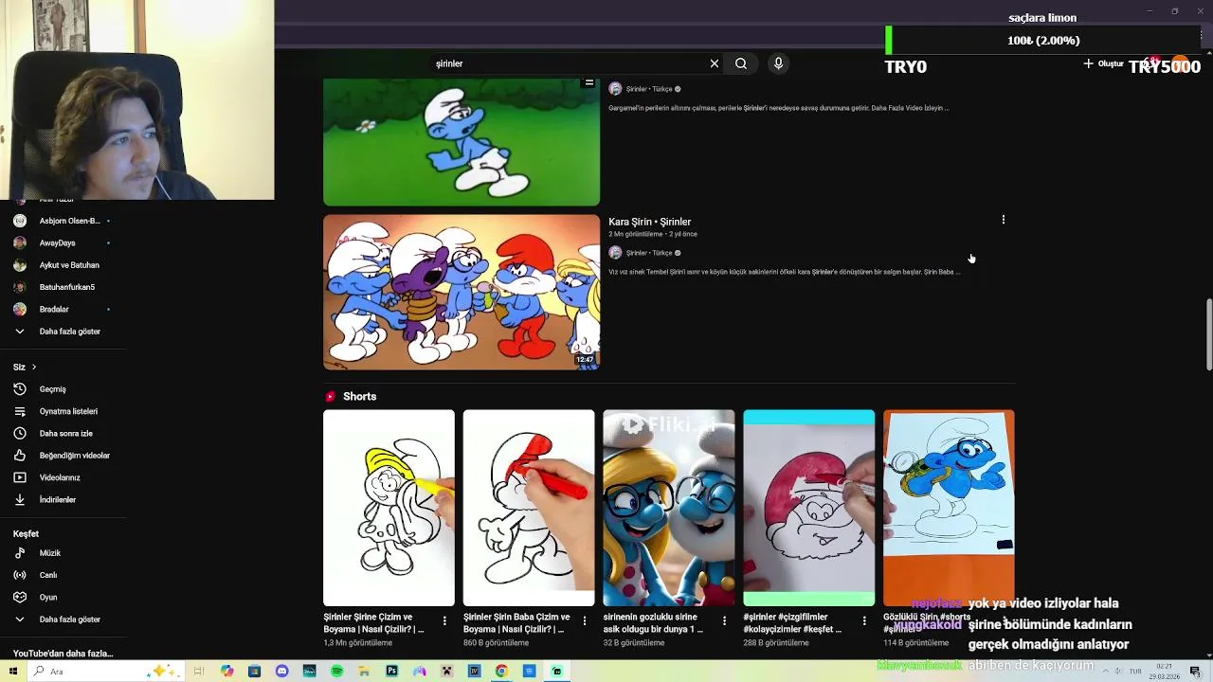
Task: Open #şirinler #çizgifilmler short thumbnail
Action: click(808, 508)
